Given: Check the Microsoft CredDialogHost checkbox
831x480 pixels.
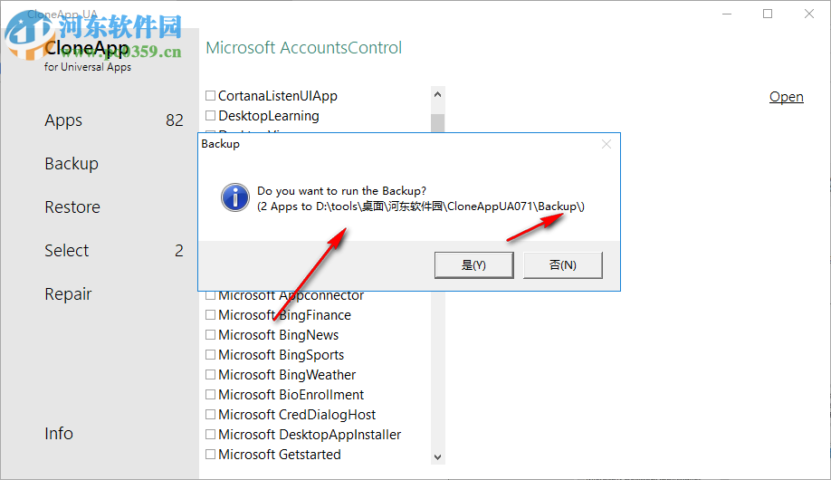Looking at the screenshot, I should (210, 414).
